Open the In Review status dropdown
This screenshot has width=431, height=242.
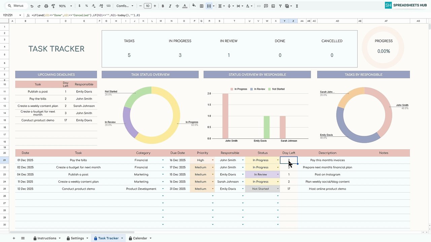pyautogui.click(x=278, y=174)
